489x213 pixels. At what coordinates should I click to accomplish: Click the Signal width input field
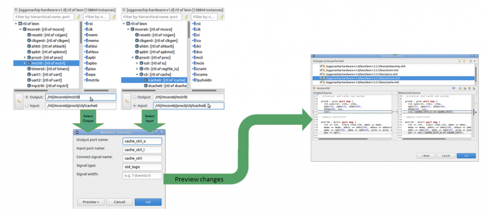coord(142,176)
